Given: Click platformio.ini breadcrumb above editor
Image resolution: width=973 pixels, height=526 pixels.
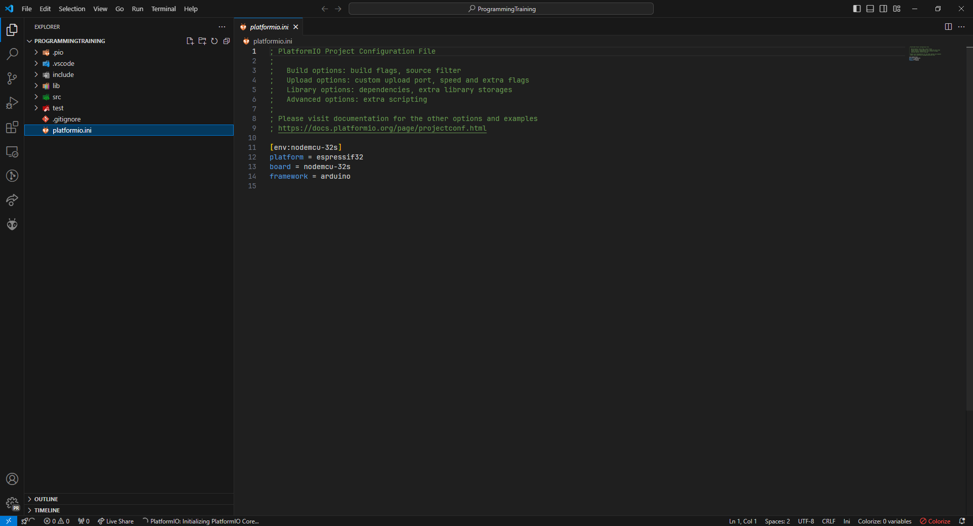Looking at the screenshot, I should point(268,41).
